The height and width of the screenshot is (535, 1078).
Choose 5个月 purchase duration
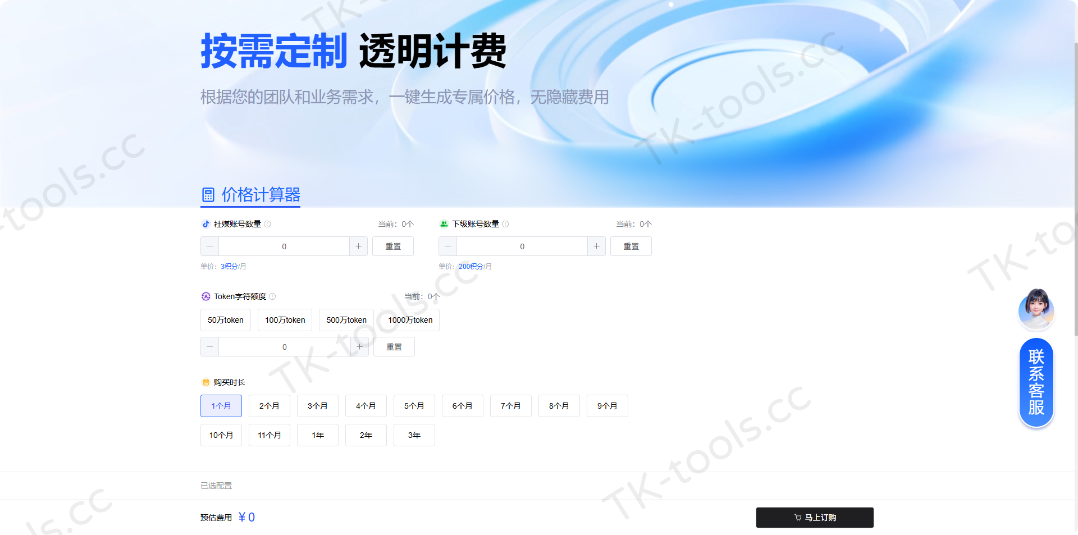[x=414, y=406]
